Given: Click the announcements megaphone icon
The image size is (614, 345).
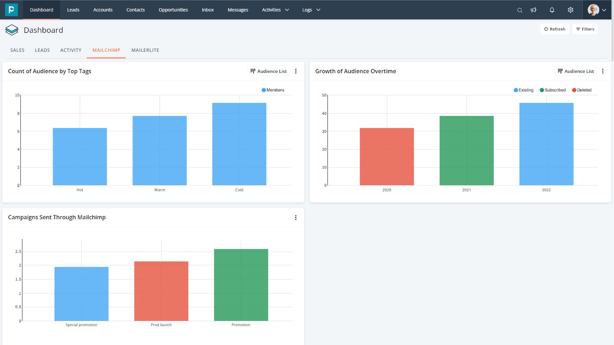Looking at the screenshot, I should point(533,10).
